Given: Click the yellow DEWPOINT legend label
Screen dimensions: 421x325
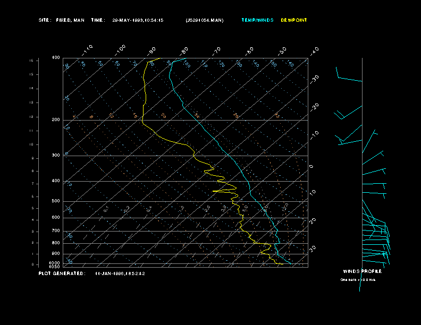Looking at the screenshot, I should click(x=294, y=20).
